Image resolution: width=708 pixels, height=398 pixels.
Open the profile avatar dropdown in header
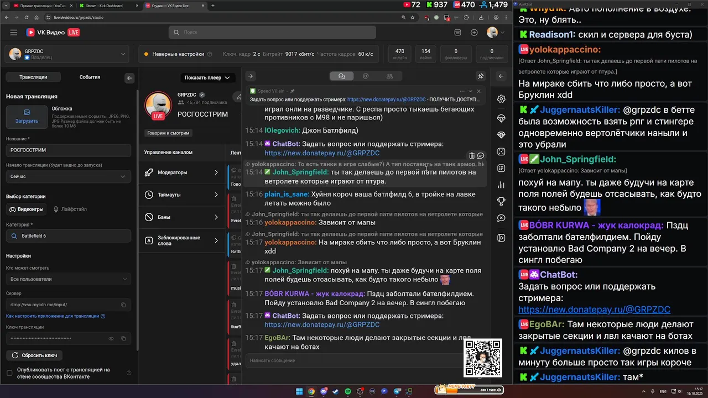[x=496, y=33]
